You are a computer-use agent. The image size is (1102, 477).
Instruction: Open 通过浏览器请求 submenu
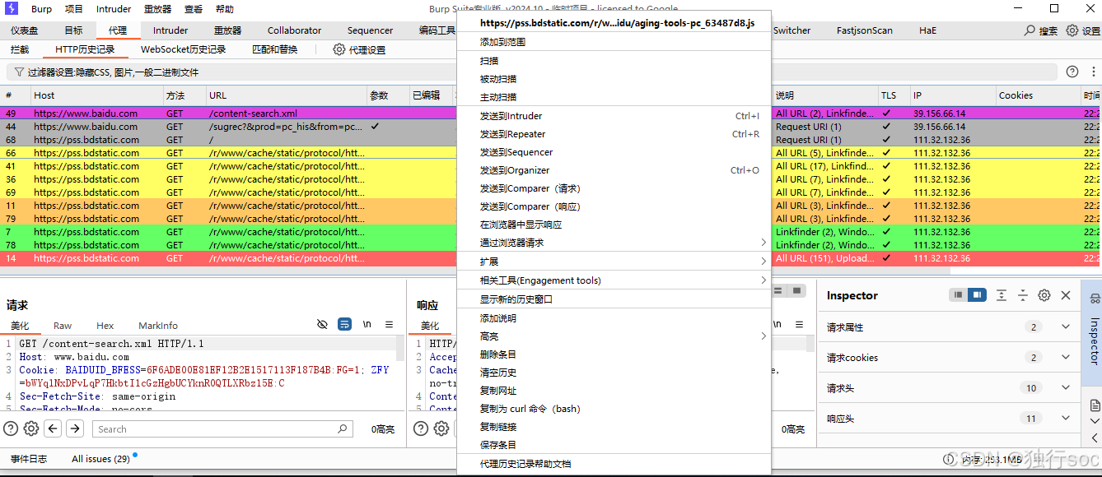614,243
